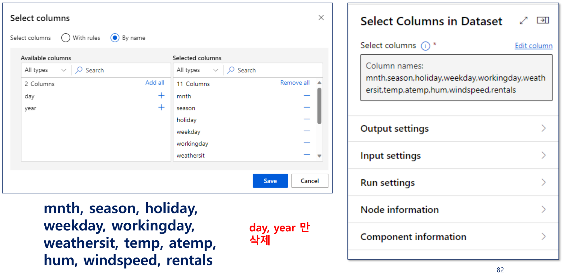The image size is (568, 276).
Task: Click Remove all selected columns link
Action: click(x=295, y=82)
